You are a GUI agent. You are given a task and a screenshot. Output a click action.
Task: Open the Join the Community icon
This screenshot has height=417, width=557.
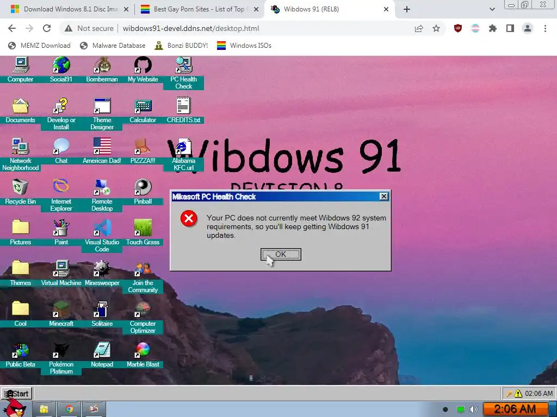pos(143,276)
